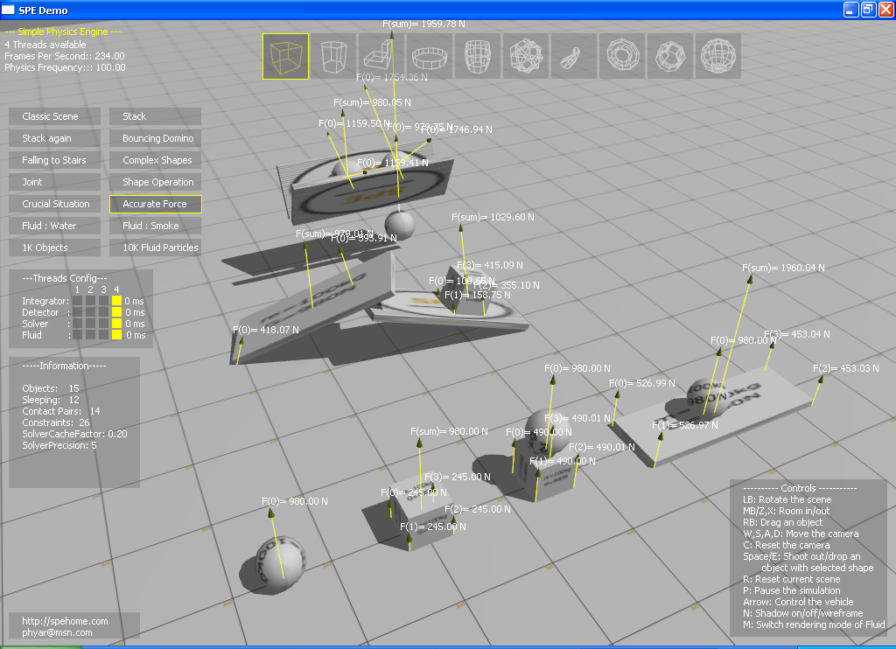Select the sphere wireframe shape icon

(x=718, y=57)
